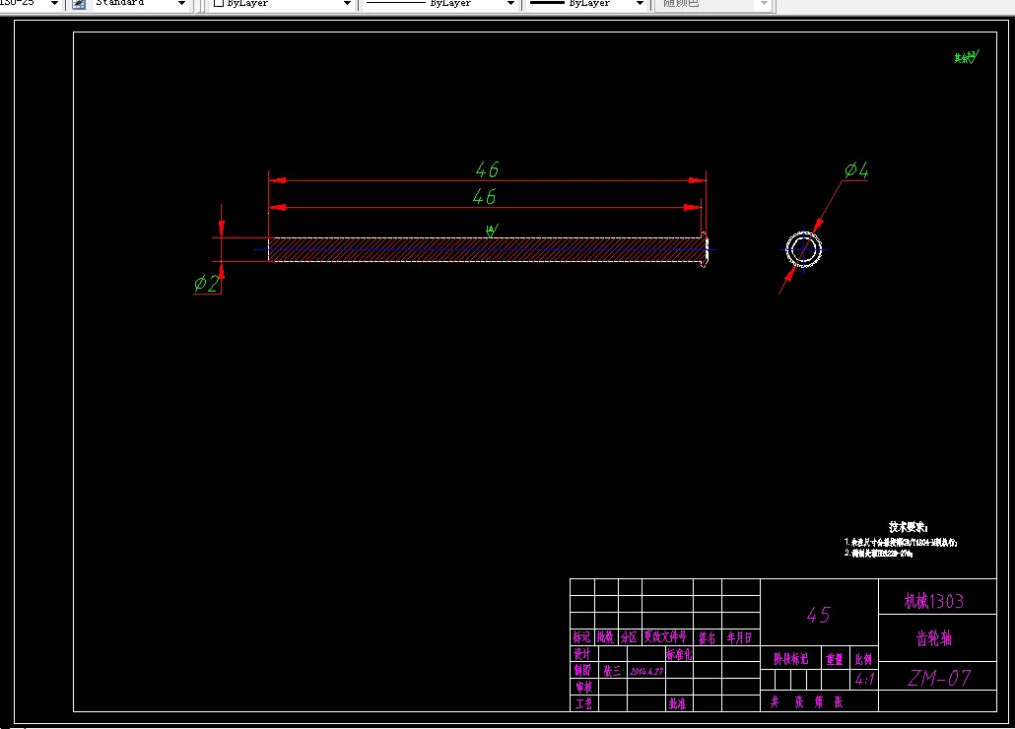Image resolution: width=1015 pixels, height=729 pixels.
Task: Select the upper 46 dimension text
Action: point(487,169)
